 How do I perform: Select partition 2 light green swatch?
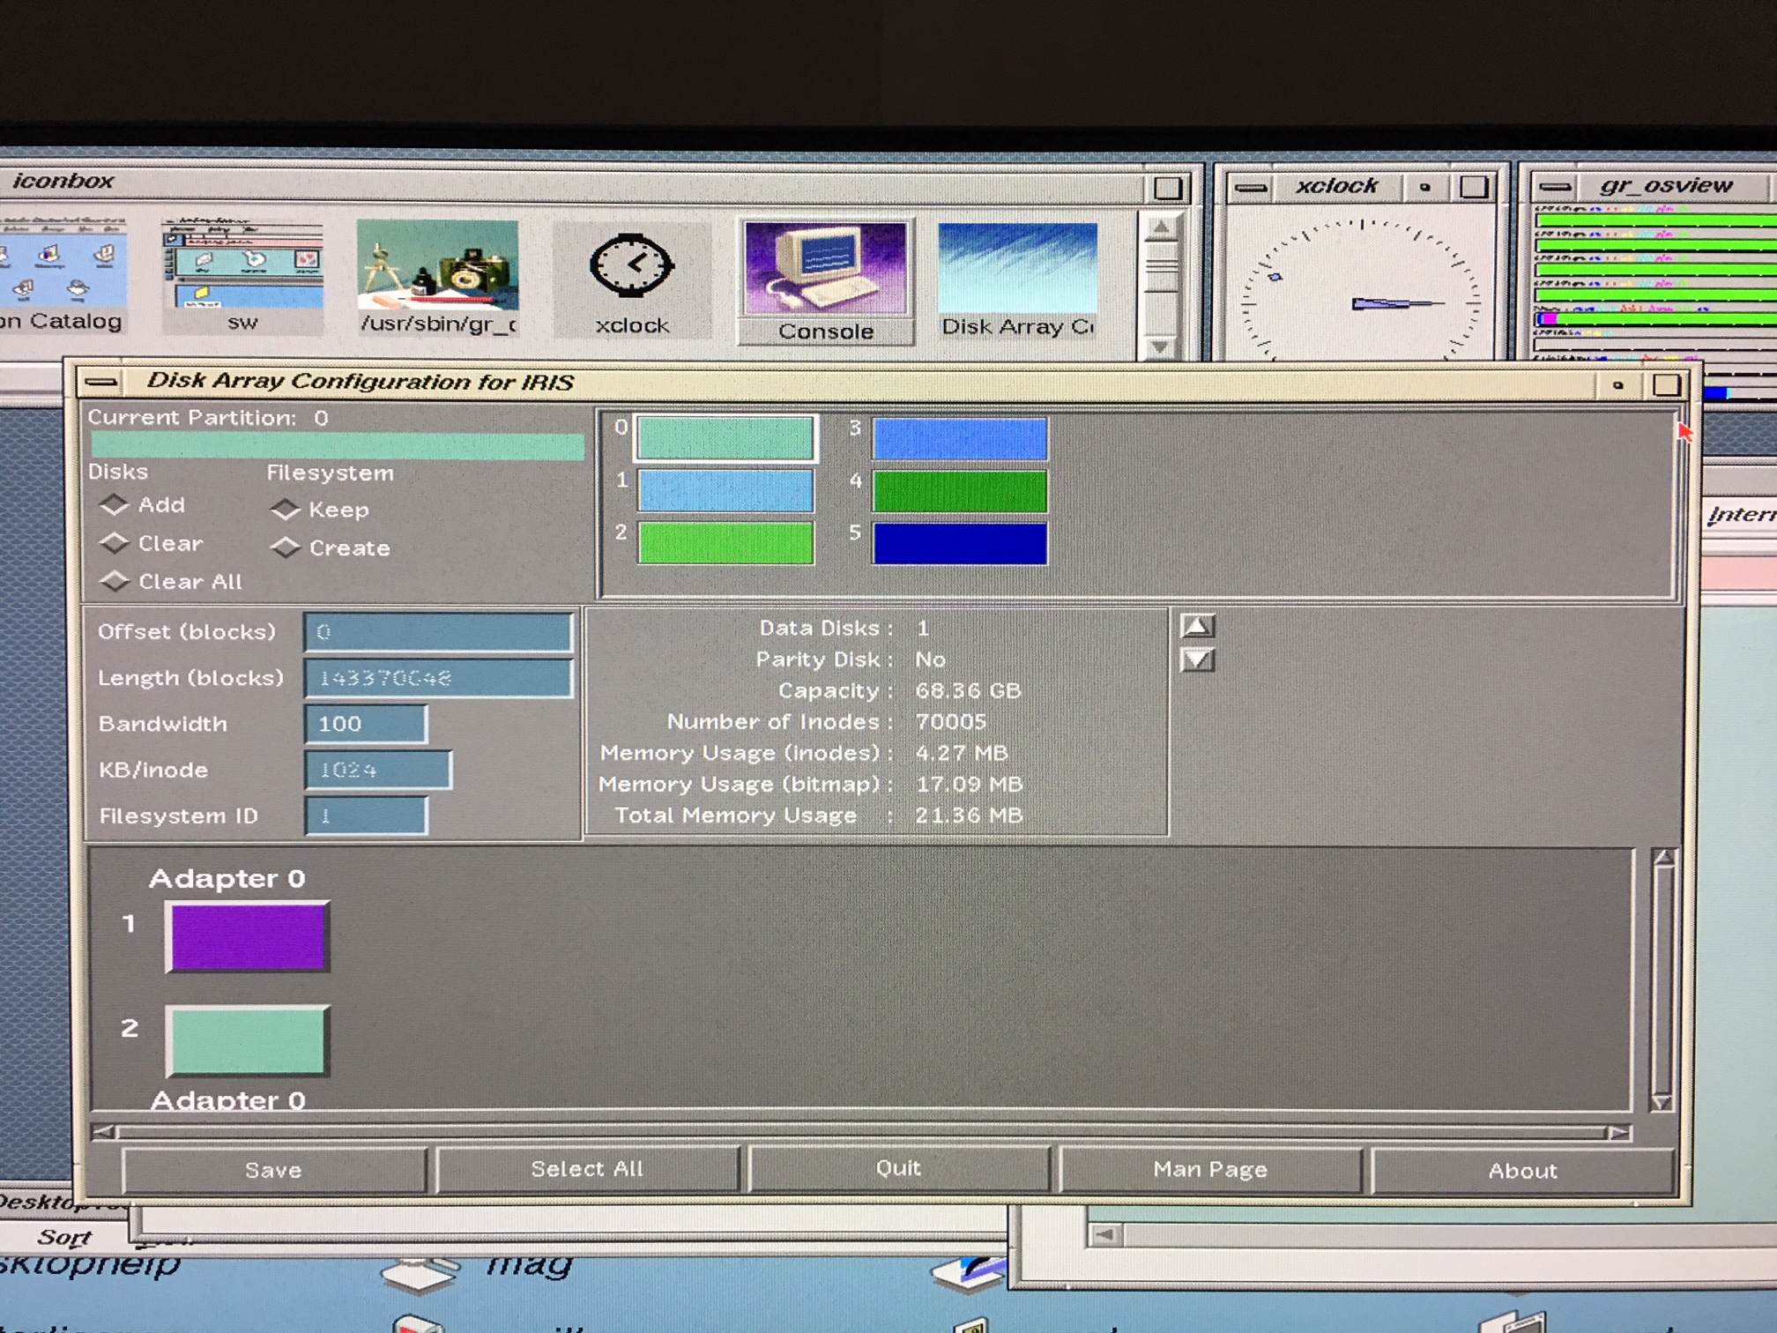725,542
